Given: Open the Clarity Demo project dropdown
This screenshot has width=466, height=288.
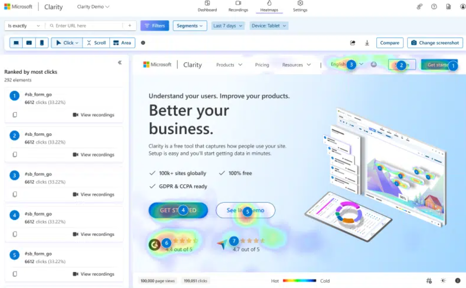Looking at the screenshot, I should coord(93,7).
